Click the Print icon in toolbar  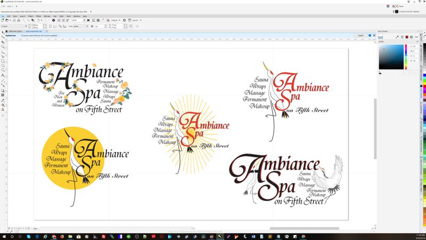(19, 20)
